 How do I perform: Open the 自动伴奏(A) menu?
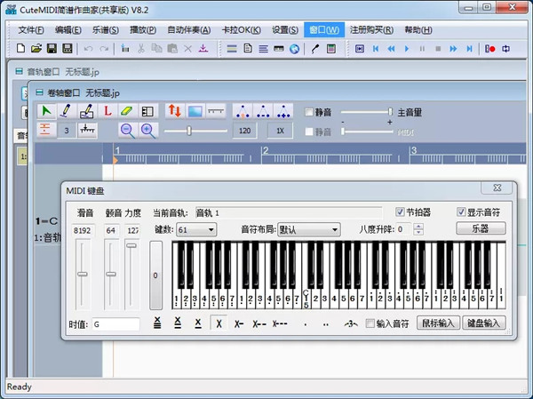coord(189,30)
